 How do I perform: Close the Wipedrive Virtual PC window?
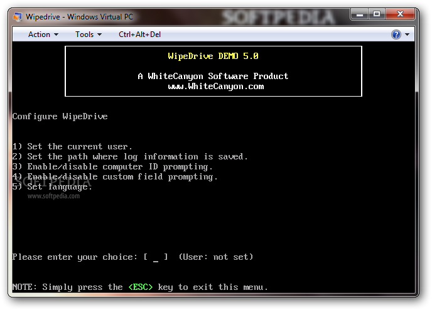click(x=400, y=14)
